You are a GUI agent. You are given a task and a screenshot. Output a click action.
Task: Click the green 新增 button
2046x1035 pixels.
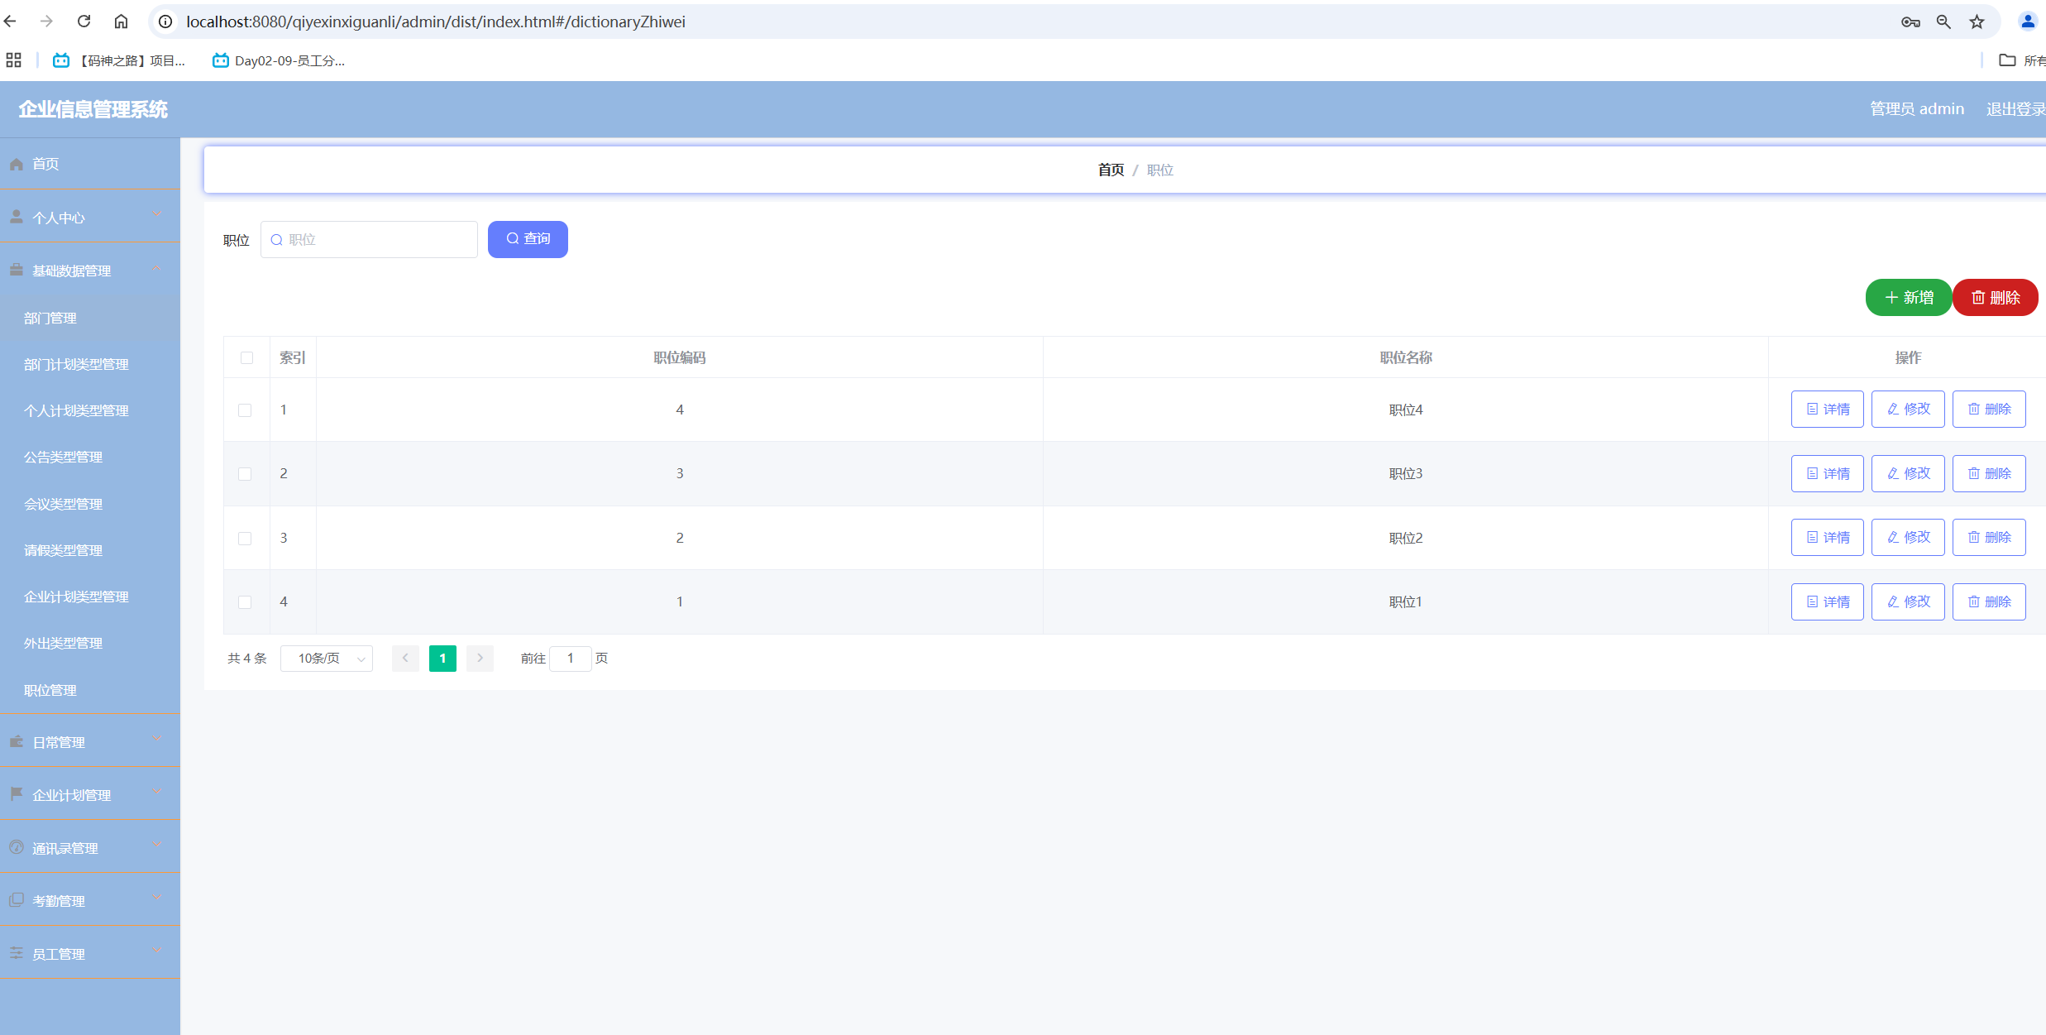(x=1908, y=298)
